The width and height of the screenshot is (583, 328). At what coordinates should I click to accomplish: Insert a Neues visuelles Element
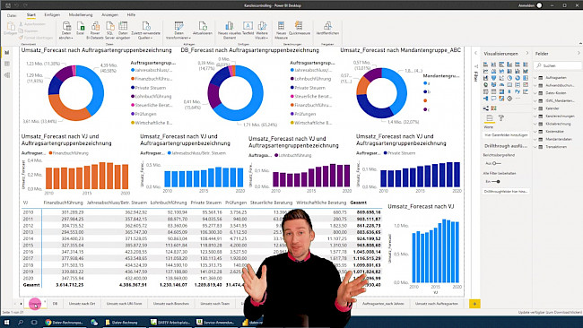click(x=230, y=30)
